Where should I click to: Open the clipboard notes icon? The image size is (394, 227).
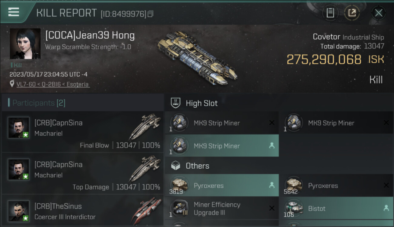[330, 13]
